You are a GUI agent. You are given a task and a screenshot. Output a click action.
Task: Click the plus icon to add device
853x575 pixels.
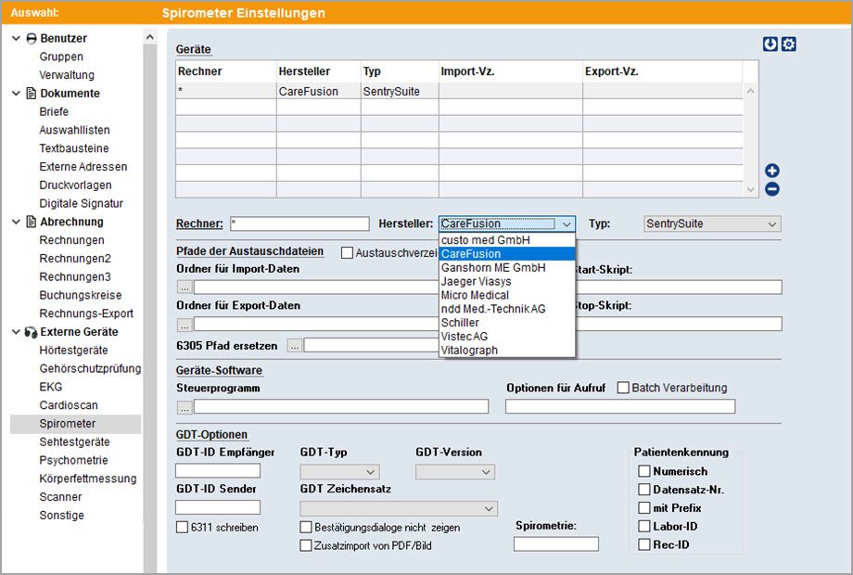click(x=771, y=171)
